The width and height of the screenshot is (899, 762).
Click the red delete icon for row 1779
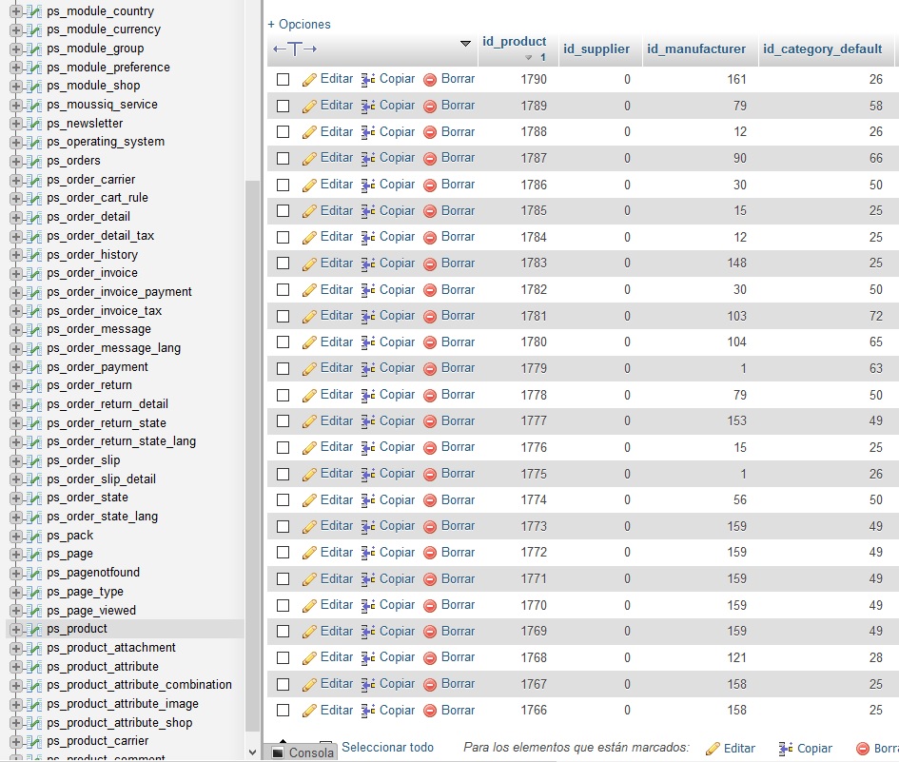pyautogui.click(x=430, y=369)
